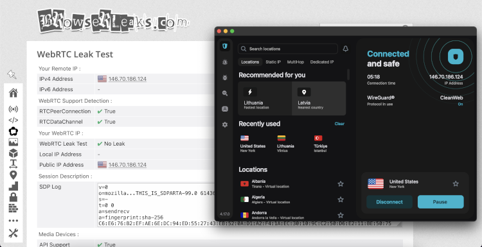Open the three dots more icon in BrowserLeaks sidebar
The height and width of the screenshot is (247, 482).
(x=13, y=221)
